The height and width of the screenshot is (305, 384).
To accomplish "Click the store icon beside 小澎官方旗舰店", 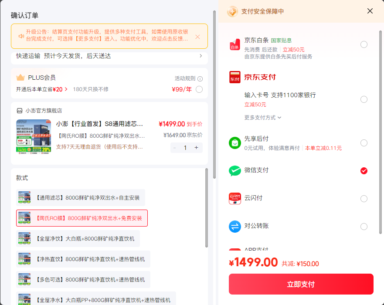I will tap(20, 111).
